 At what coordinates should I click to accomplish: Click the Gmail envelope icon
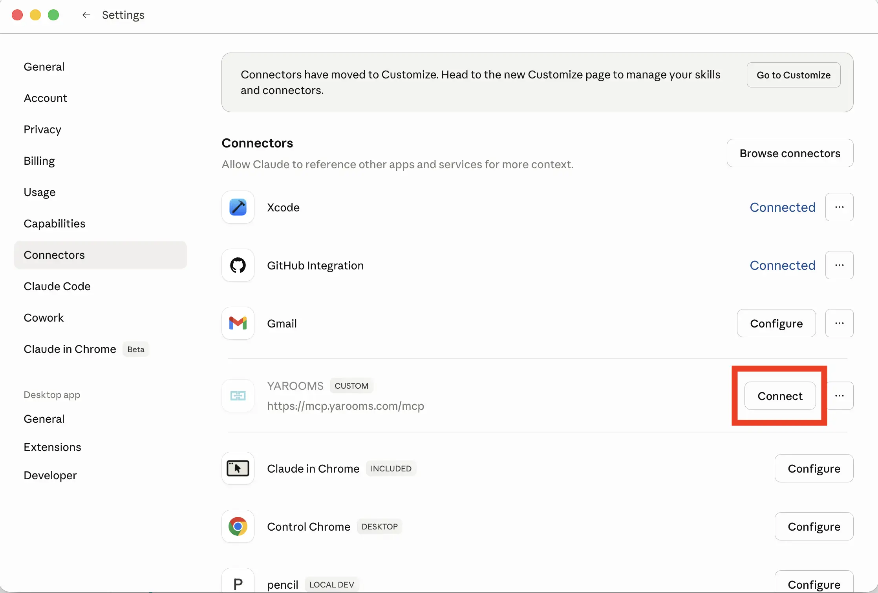click(x=238, y=323)
